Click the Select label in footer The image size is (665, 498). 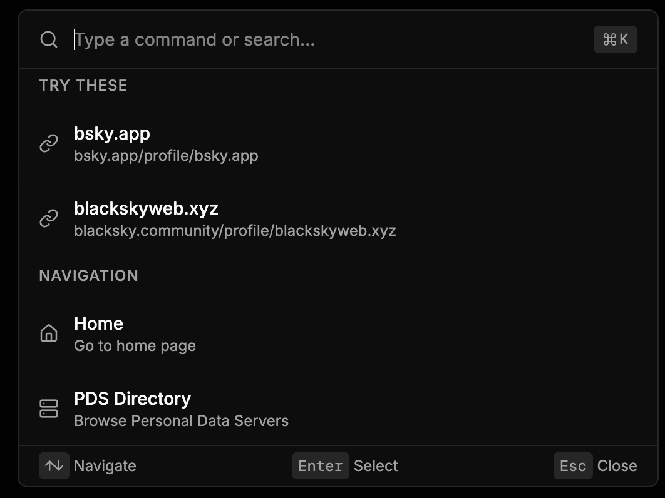(x=376, y=466)
